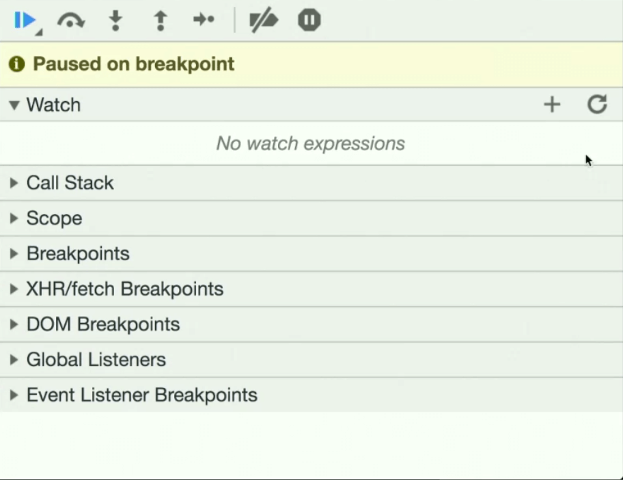Image resolution: width=623 pixels, height=480 pixels.
Task: Expand the Scope section
Action: point(311,218)
